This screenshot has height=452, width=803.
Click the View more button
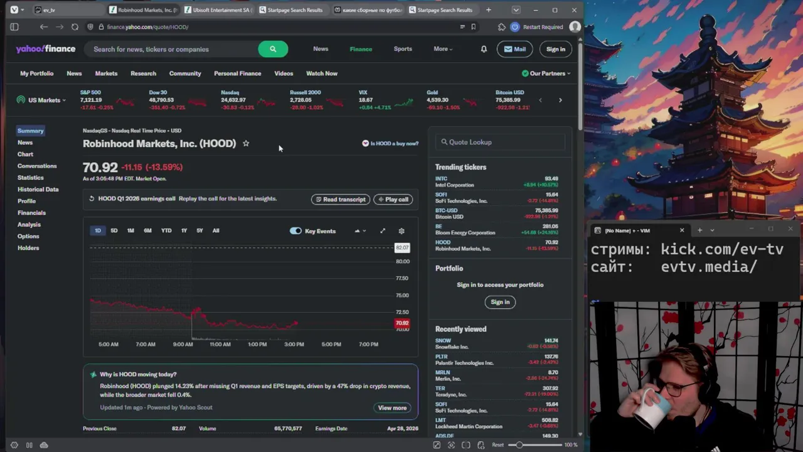tap(392, 408)
